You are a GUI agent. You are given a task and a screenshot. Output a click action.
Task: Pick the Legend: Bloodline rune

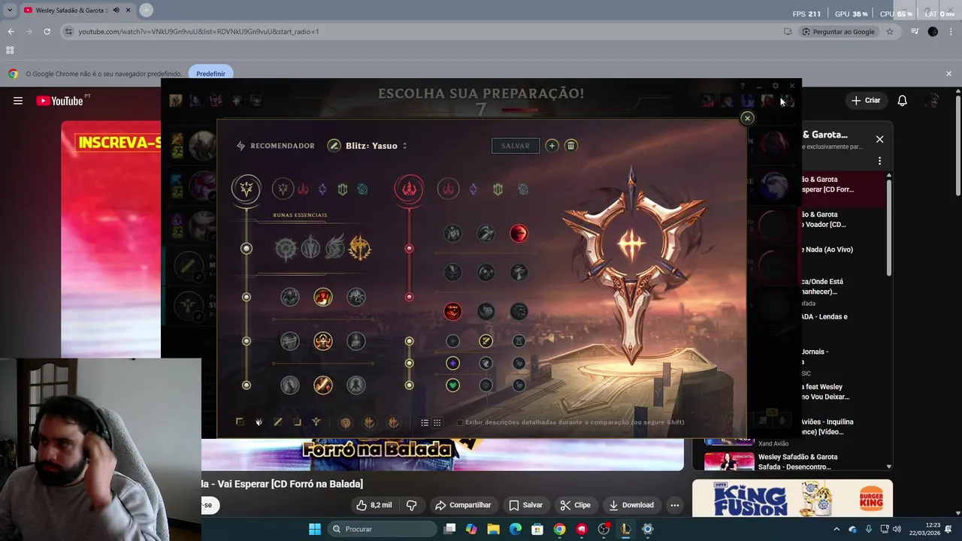[x=356, y=341]
